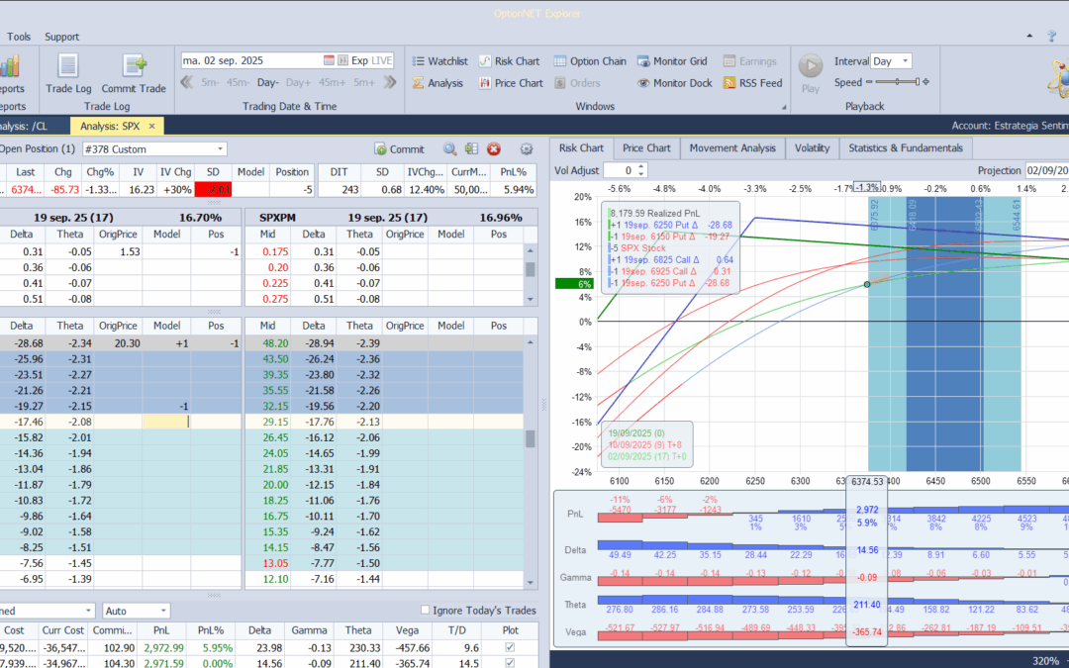Step forward with the double-right arrow
Screen dimensions: 1069x668
pos(390,82)
